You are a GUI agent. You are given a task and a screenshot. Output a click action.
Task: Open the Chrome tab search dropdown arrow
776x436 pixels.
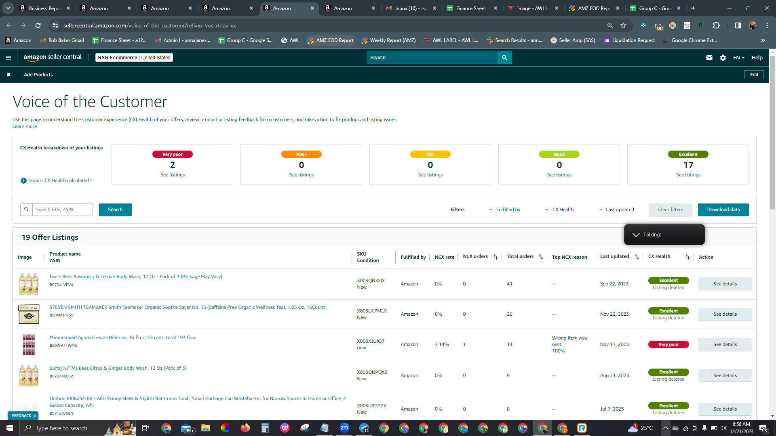tap(8, 8)
